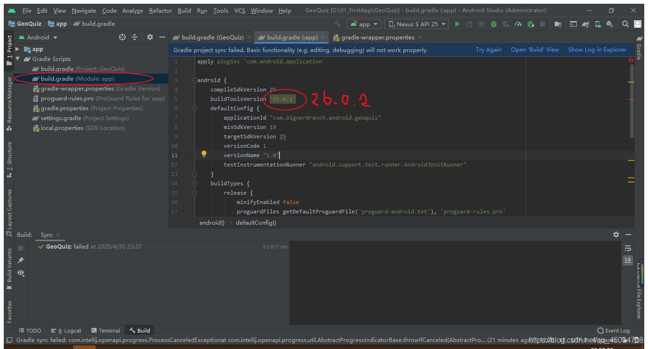Open Search Everywhere magnifier icon

[625, 23]
